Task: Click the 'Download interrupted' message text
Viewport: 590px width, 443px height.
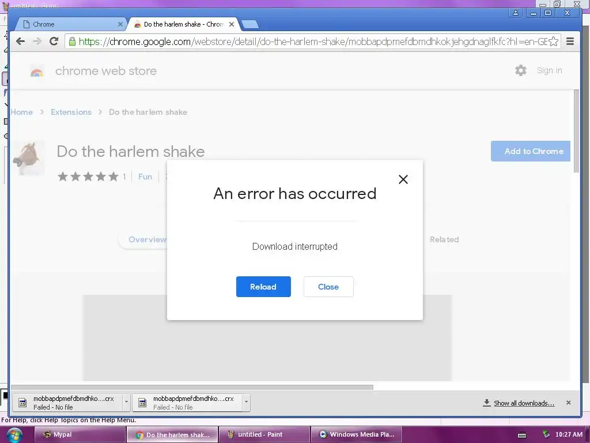Action: click(x=295, y=247)
